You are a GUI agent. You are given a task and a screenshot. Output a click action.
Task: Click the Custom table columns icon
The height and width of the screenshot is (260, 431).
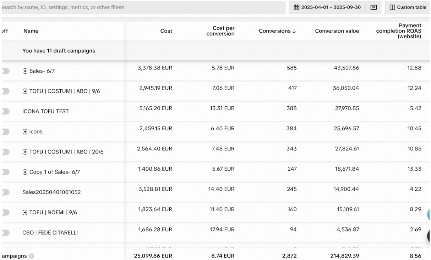(392, 7)
